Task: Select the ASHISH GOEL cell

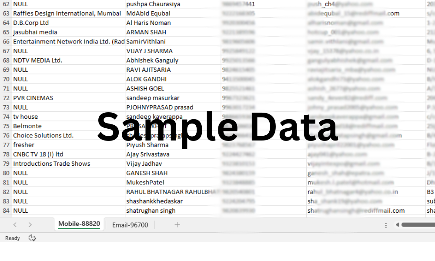Action: coord(173,88)
